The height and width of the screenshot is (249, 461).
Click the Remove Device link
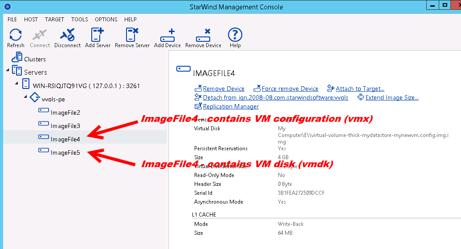click(x=224, y=88)
